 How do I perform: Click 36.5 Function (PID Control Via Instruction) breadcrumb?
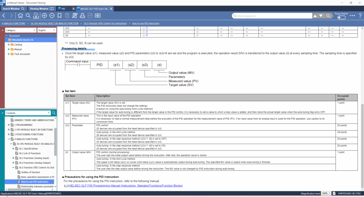105,23
